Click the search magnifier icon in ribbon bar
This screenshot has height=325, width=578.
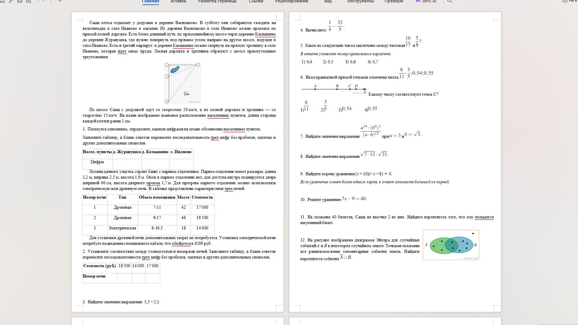tap(450, 1)
